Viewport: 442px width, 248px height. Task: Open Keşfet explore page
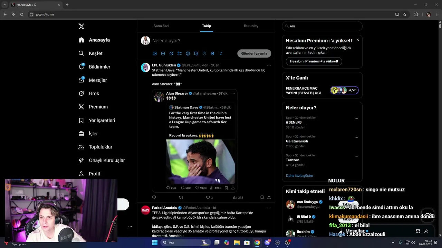pos(90,53)
